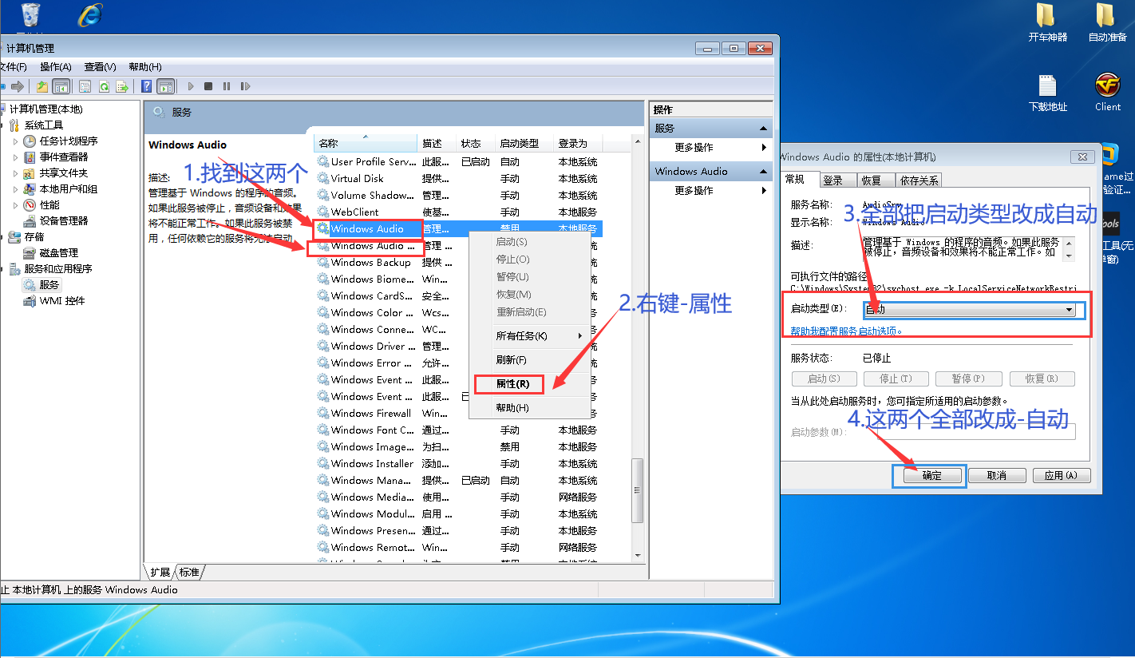
Task: Expand the 事件查看器 tree node
Action: click(x=15, y=157)
